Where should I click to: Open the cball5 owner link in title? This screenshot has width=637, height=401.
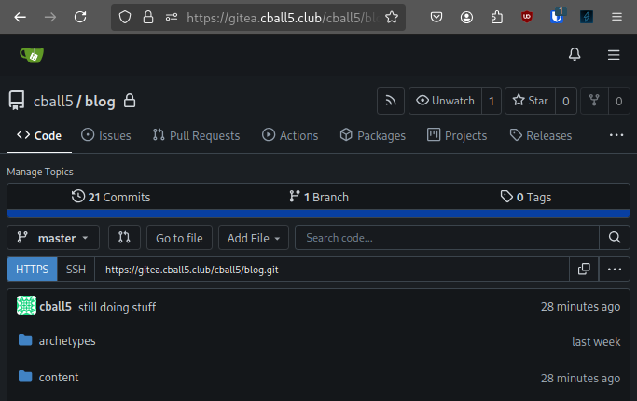tap(53, 101)
